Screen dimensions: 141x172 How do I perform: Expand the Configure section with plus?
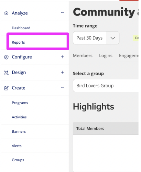[63, 57]
